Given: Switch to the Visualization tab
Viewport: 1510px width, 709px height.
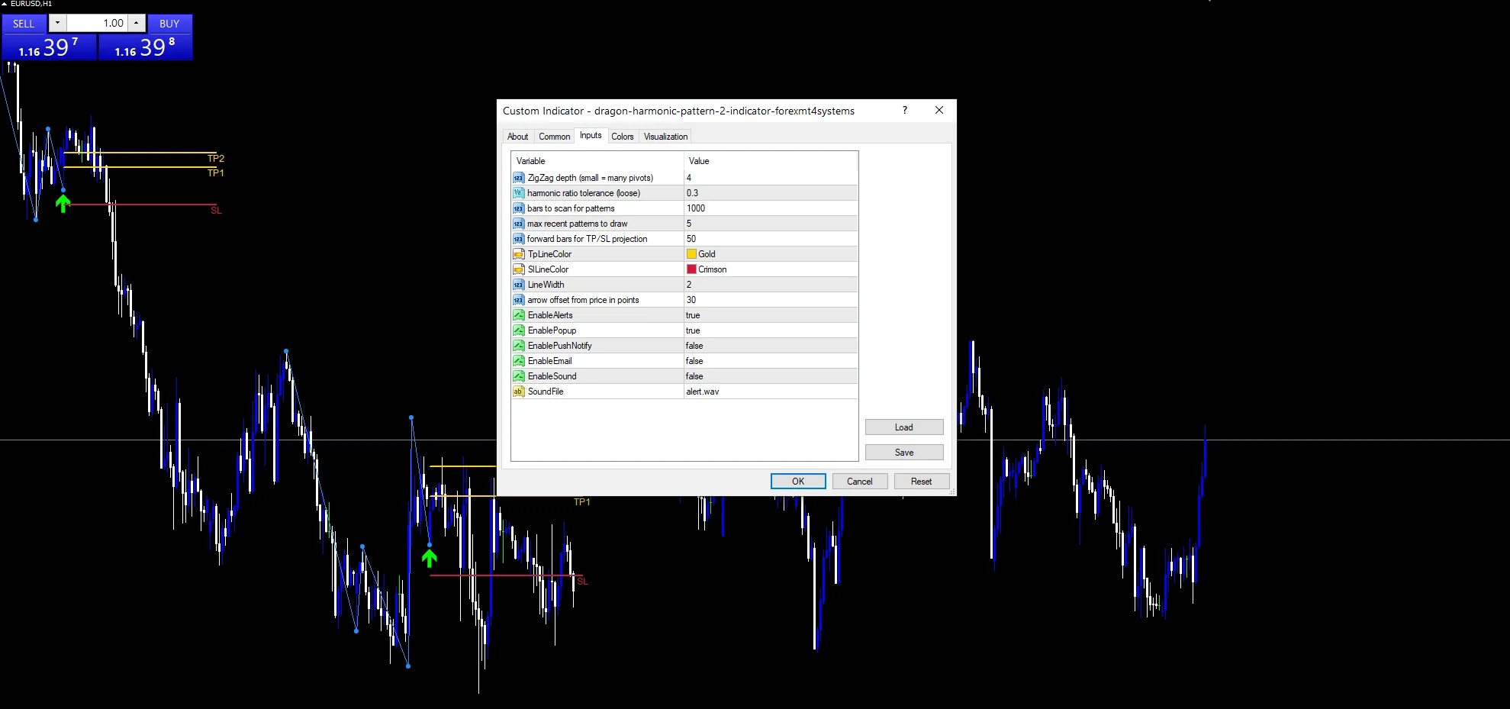Looking at the screenshot, I should (665, 137).
